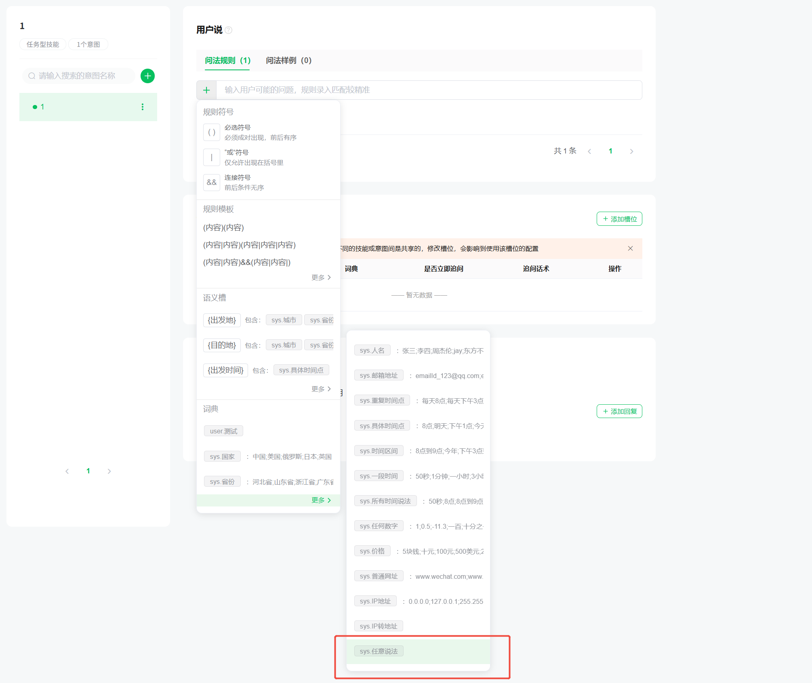Insert the required parentheses symbol
The height and width of the screenshot is (683, 812).
click(x=211, y=132)
